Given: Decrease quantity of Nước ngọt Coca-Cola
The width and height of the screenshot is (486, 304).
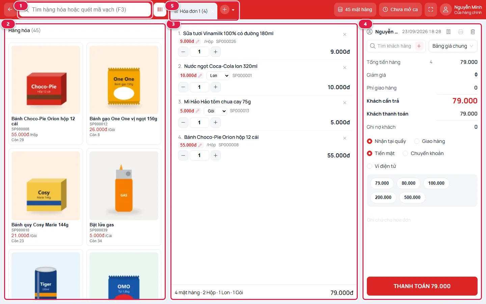Looking at the screenshot, I should (183, 87).
